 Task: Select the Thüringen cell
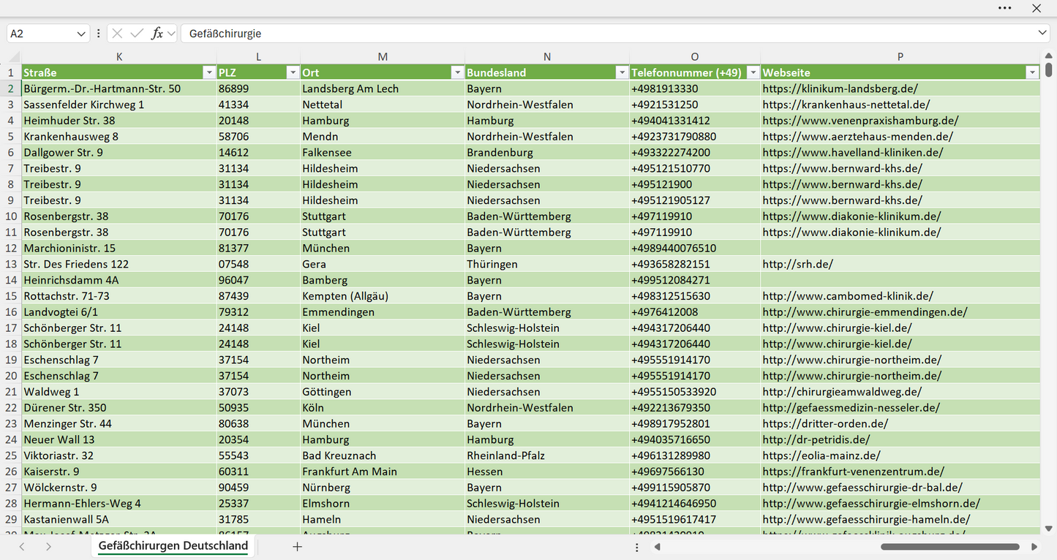(x=547, y=264)
